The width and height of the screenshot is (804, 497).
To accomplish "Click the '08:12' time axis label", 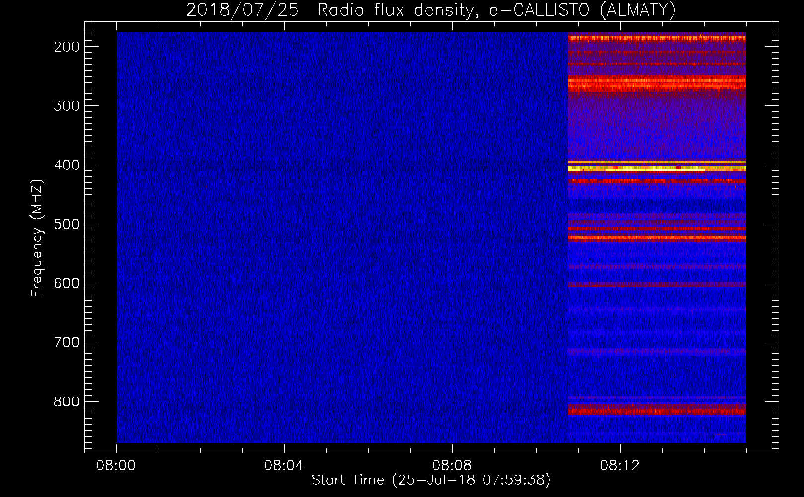I will coord(620,466).
